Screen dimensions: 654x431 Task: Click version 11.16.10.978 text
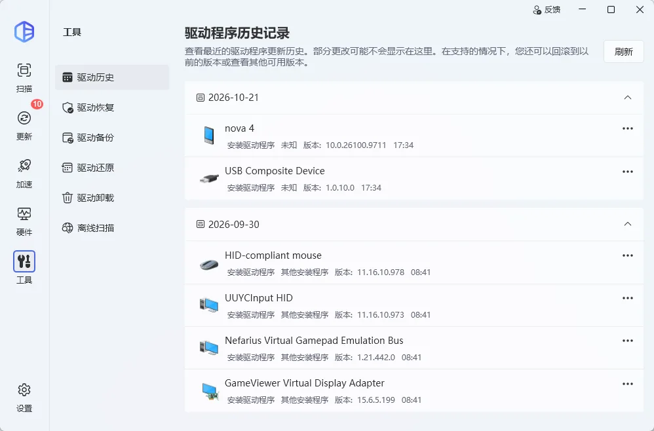tap(380, 272)
